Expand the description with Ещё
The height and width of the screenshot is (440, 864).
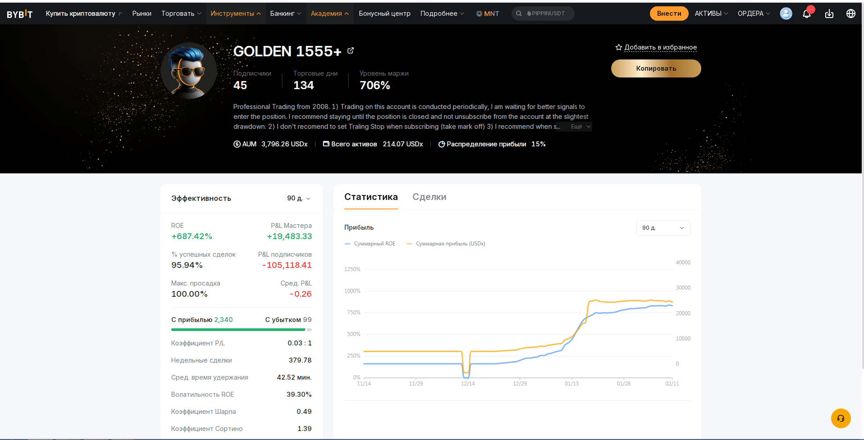point(581,127)
